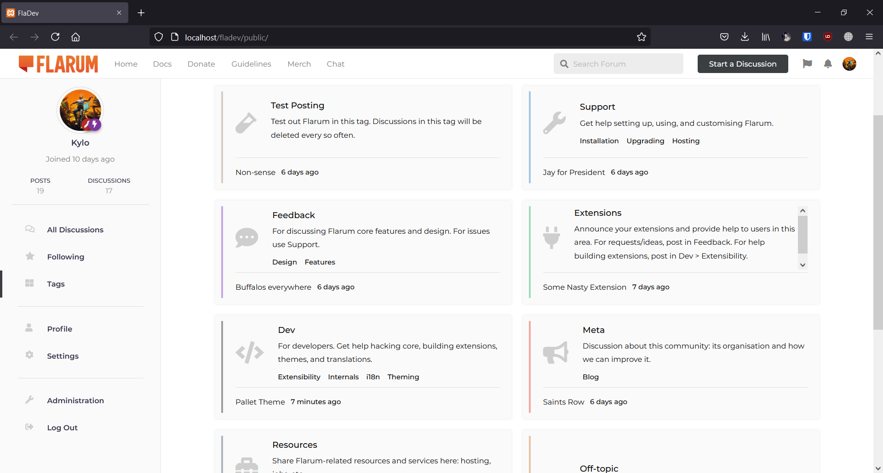Open the Some Nasty Extension discussion

tap(585, 287)
